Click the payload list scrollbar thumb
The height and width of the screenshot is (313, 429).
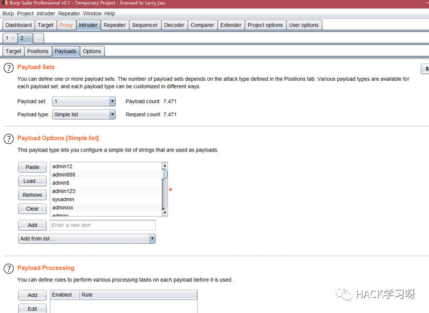click(x=165, y=174)
